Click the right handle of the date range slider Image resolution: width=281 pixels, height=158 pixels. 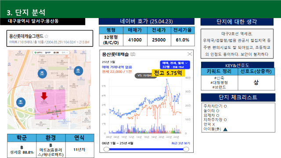186,149
